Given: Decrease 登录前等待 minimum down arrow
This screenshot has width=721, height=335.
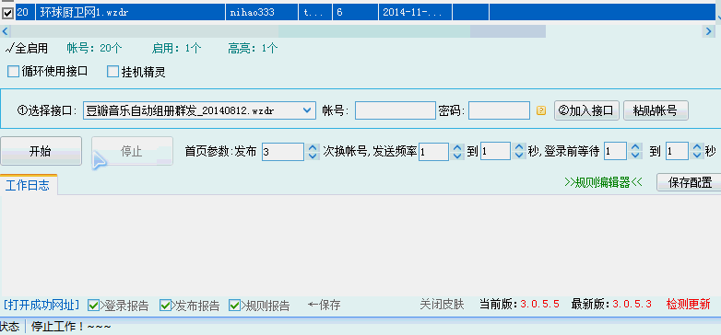Looking at the screenshot, I should tap(636, 156).
